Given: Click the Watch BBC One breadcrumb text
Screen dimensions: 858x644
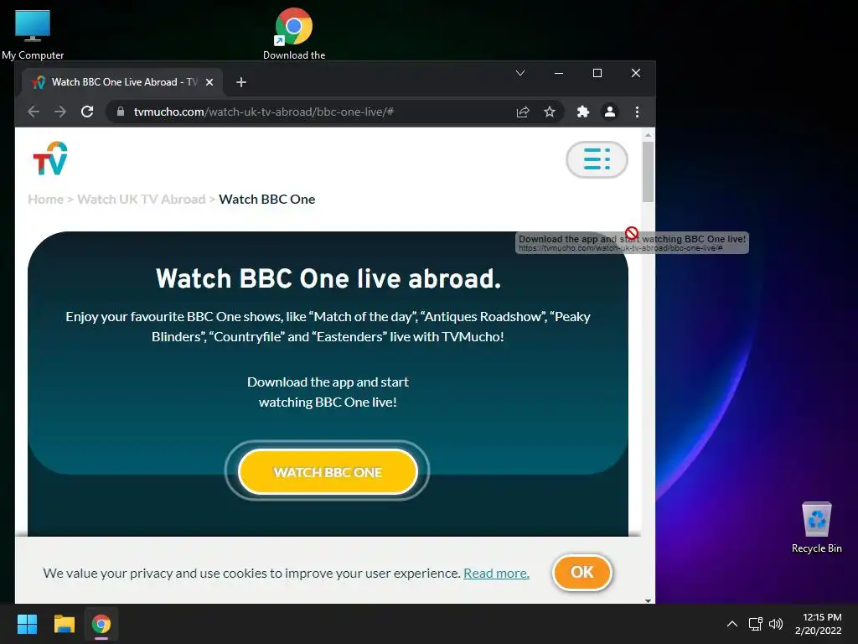Looking at the screenshot, I should 267,200.
